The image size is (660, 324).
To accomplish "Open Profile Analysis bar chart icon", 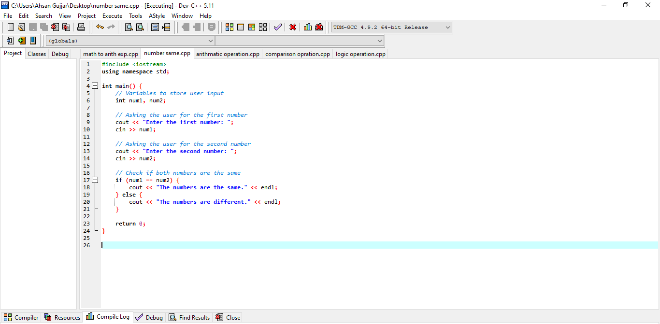I will click(308, 27).
